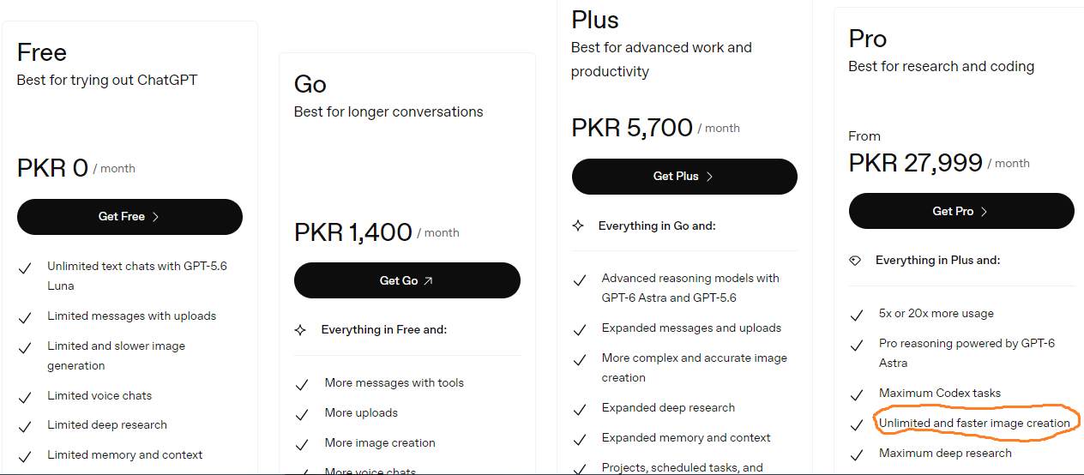Click the Plus plan heading
The height and width of the screenshot is (475, 1084).
coord(595,19)
